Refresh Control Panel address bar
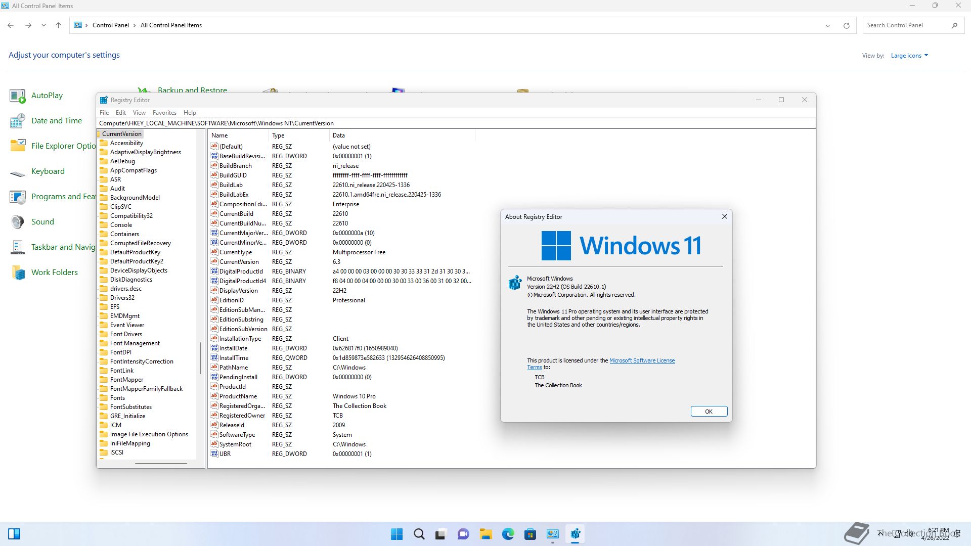The image size is (971, 546). tap(846, 25)
